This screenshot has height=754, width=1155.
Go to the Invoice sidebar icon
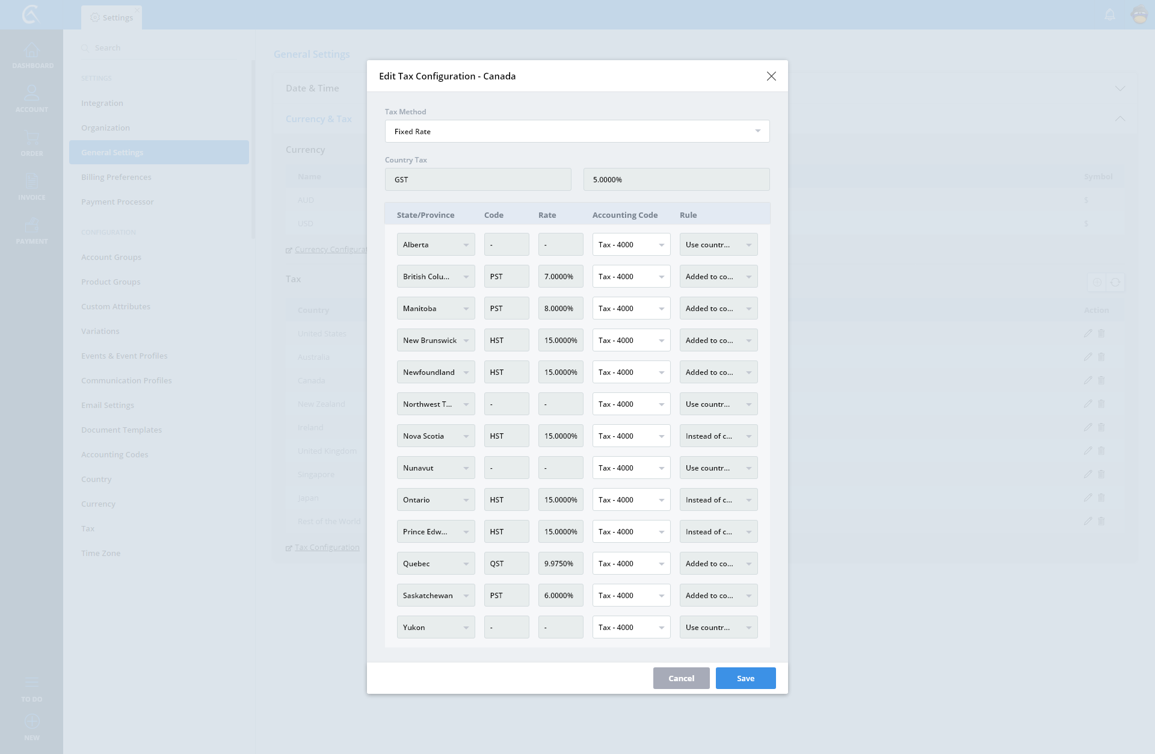click(x=32, y=182)
